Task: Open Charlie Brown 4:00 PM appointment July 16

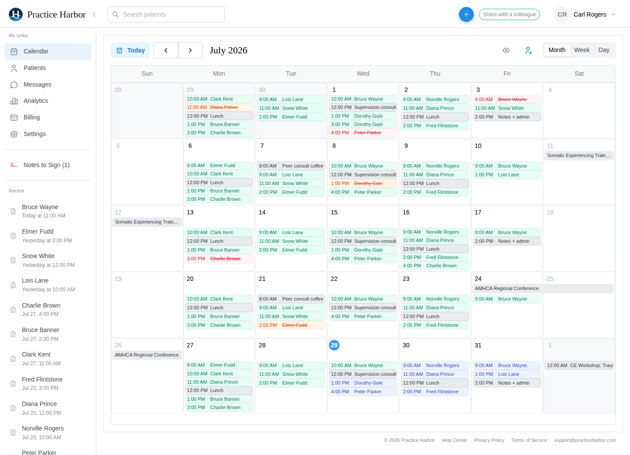Action: coord(435,266)
